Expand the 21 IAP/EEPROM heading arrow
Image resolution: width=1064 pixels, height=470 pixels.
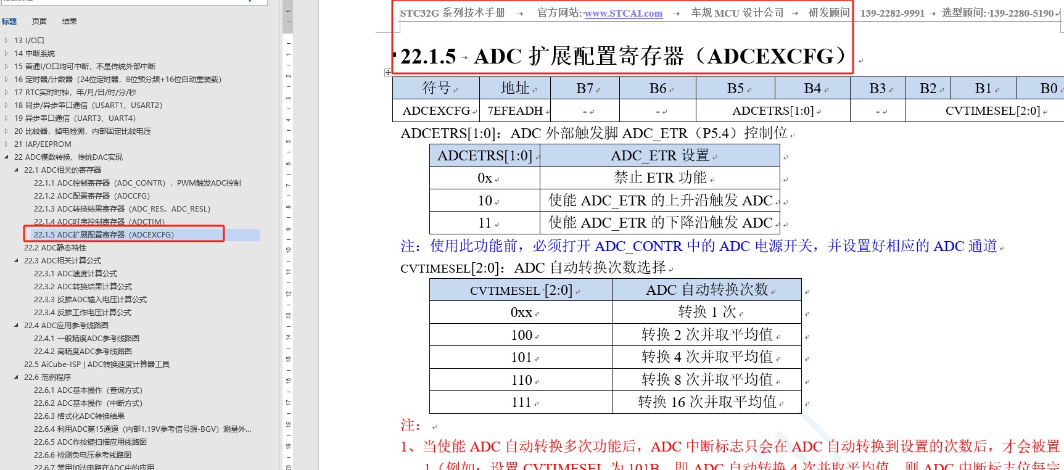point(6,144)
